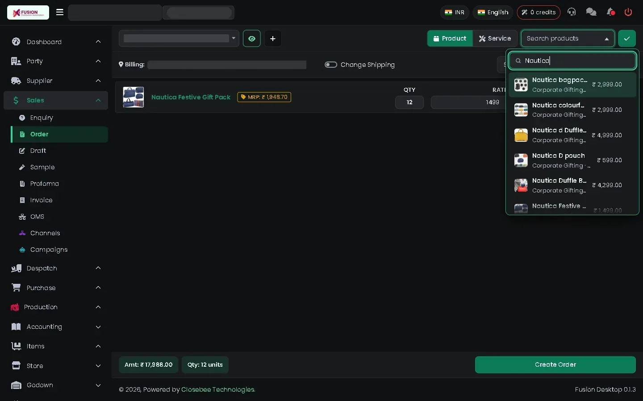Click the plus add button

(273, 38)
